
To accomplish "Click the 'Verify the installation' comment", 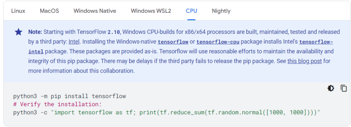I will coord(57,104).
